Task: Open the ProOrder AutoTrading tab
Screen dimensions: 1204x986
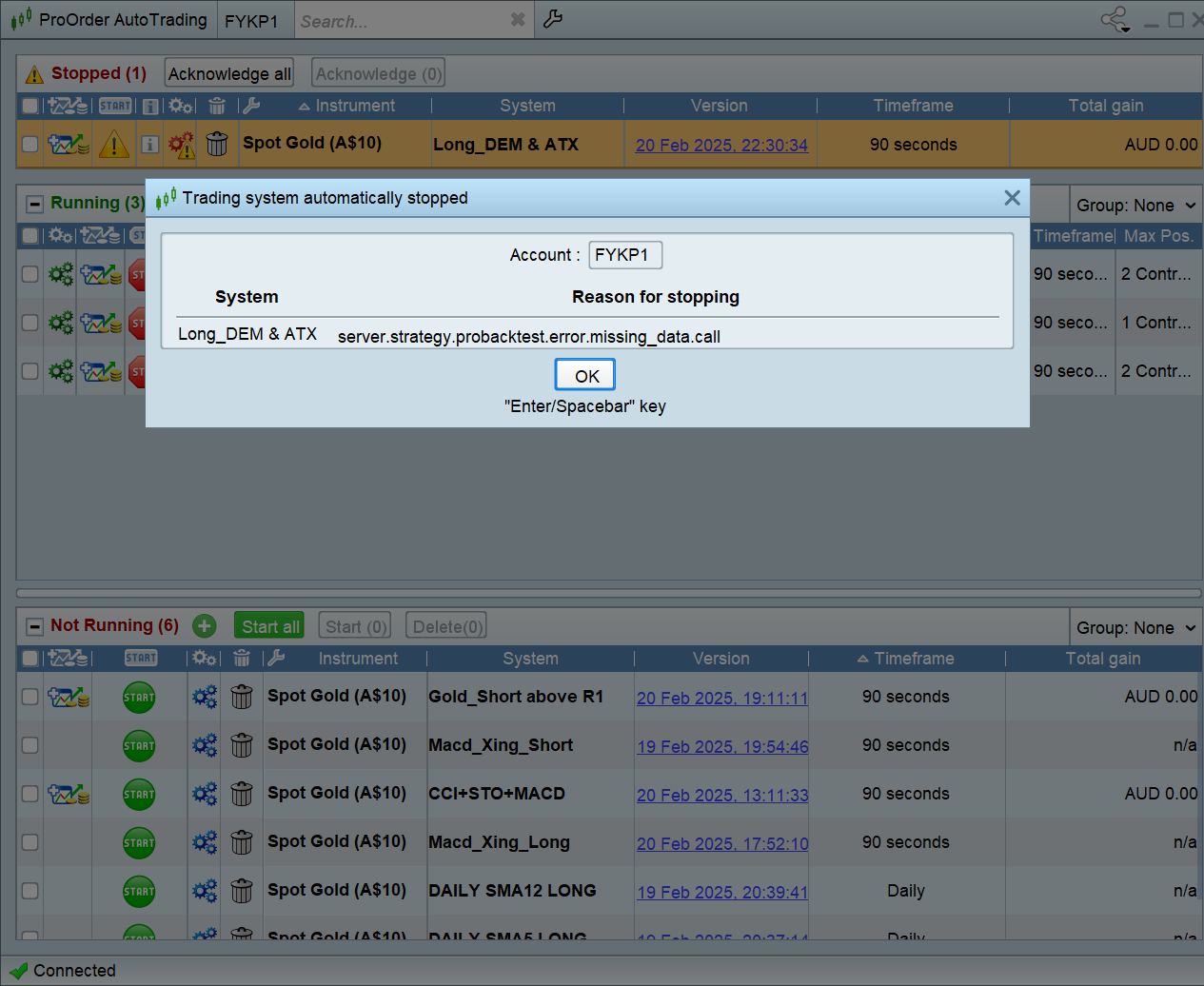Action: tap(110, 19)
